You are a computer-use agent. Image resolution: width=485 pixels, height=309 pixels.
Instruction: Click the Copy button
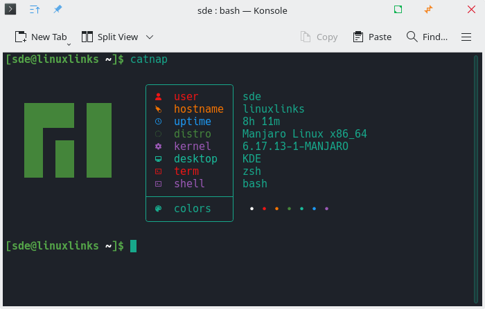tap(319, 37)
